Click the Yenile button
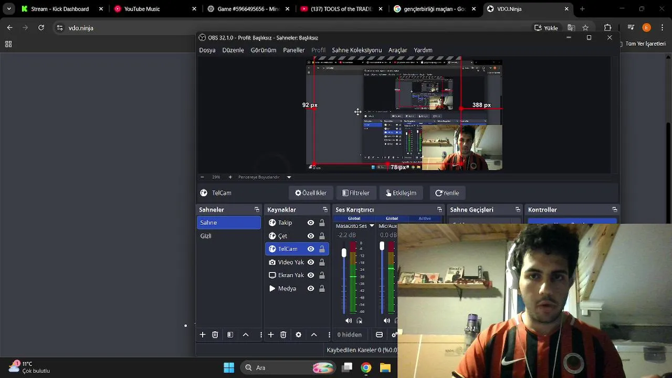The image size is (672, 378). [447, 193]
